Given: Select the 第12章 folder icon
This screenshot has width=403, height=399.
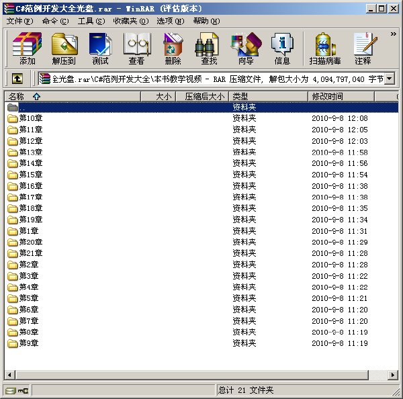Looking at the screenshot, I should pos(12,141).
